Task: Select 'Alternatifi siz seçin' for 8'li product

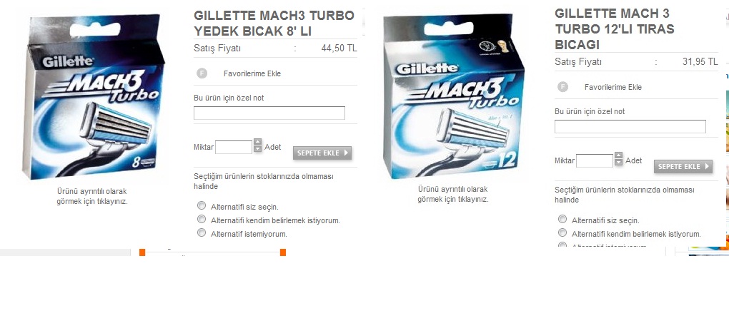Action: click(x=202, y=205)
